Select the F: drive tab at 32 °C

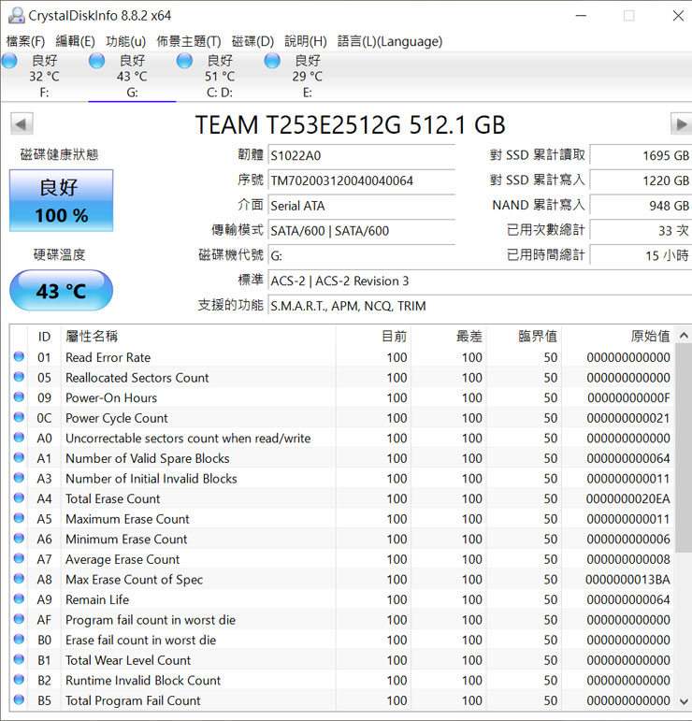click(44, 77)
